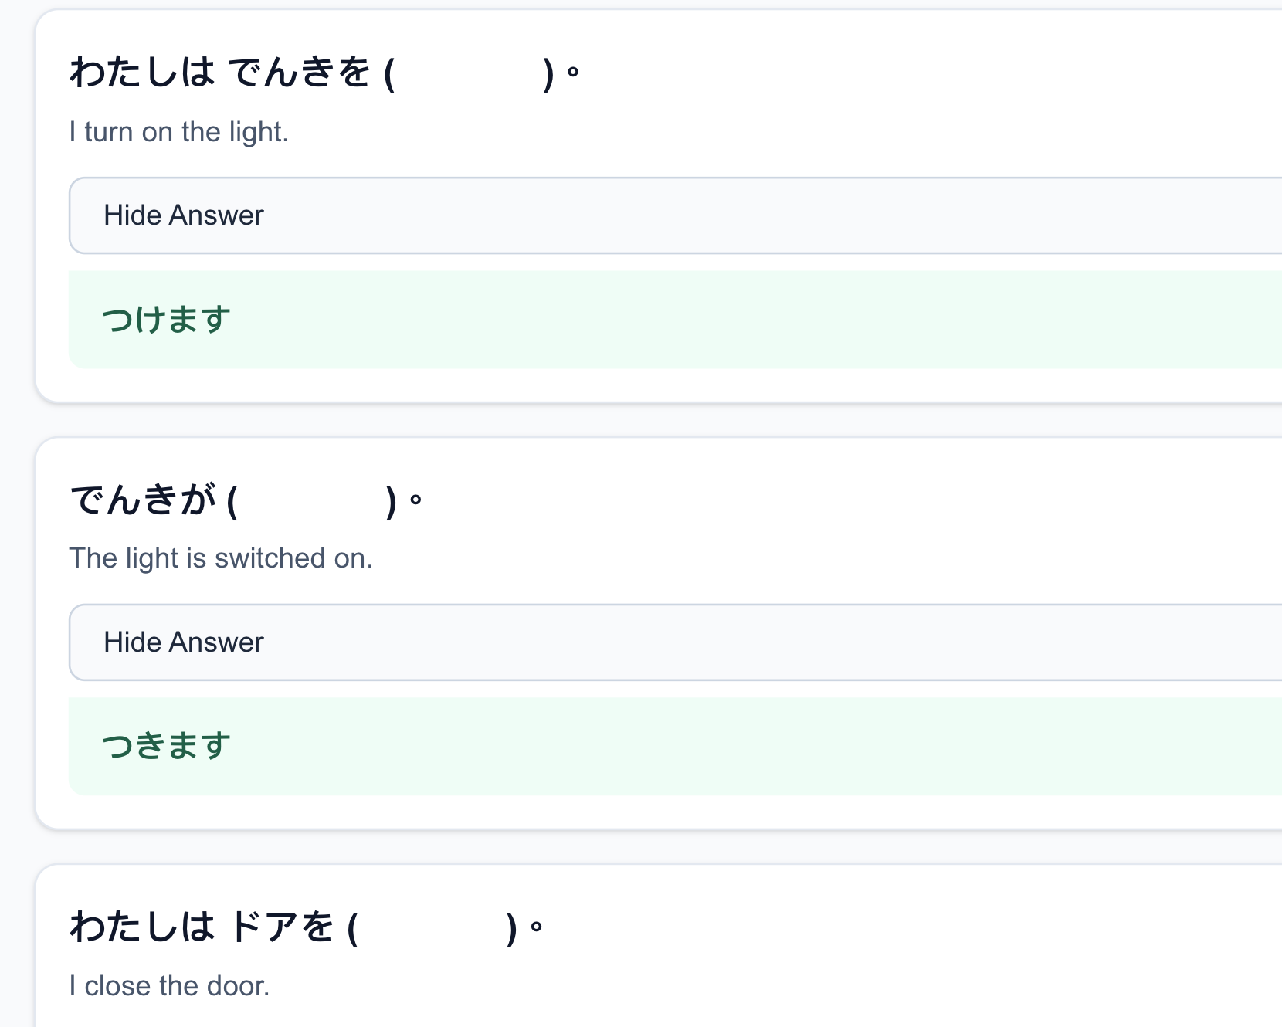Collapse the answer for the second question
This screenshot has height=1027, width=1282.
point(184,642)
